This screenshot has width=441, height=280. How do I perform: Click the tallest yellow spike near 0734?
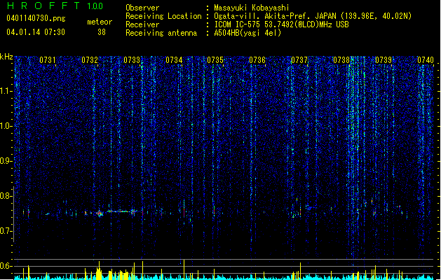pyautogui.click(x=184, y=269)
